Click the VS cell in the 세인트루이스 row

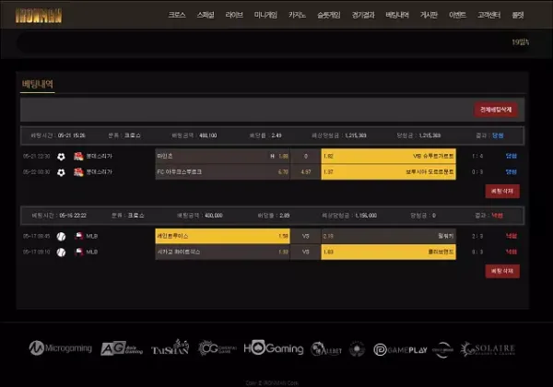coord(306,236)
